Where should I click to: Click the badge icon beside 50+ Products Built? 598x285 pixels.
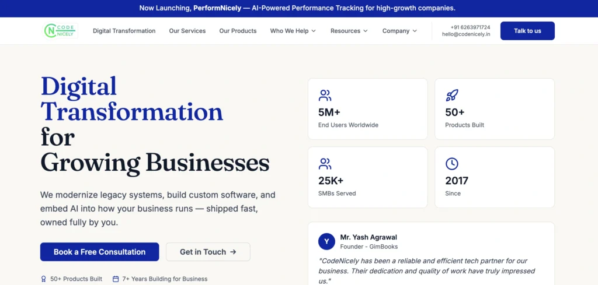(43, 279)
